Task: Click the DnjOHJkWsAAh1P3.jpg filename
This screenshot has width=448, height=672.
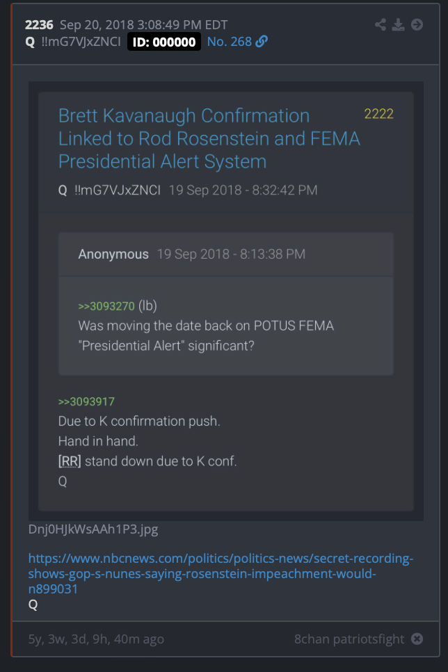Action: tap(93, 529)
